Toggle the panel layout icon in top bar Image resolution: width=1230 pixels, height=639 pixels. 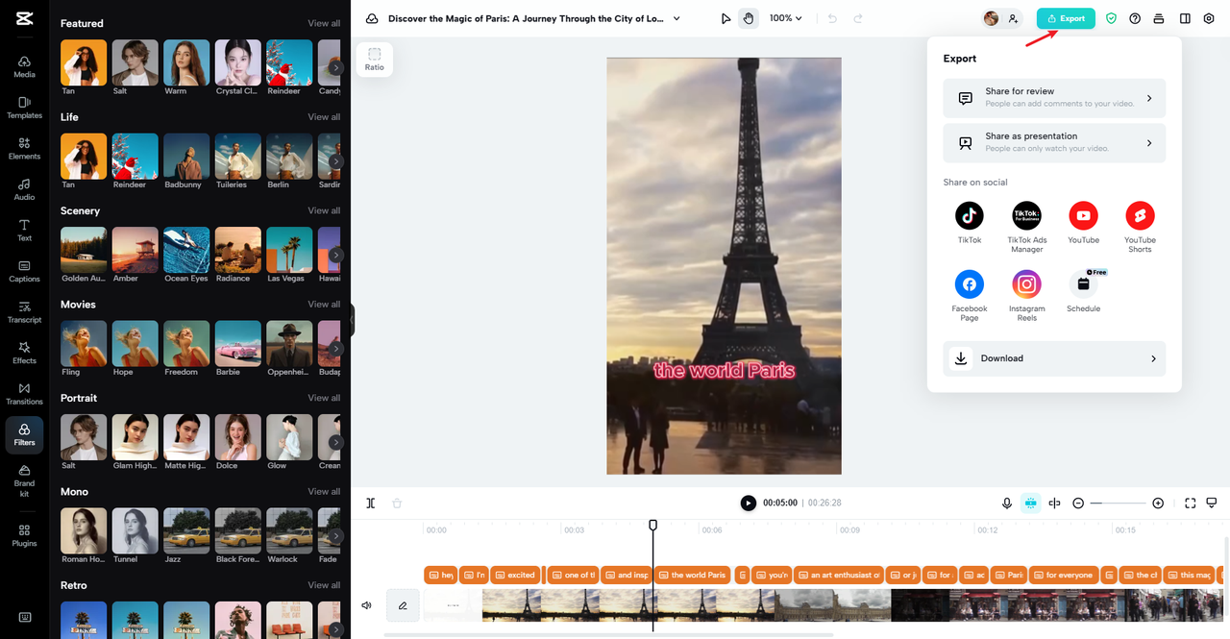pyautogui.click(x=1185, y=18)
